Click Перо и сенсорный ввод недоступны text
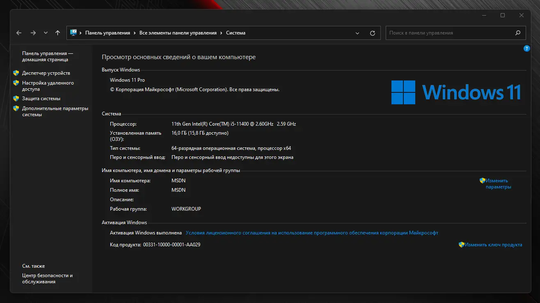Viewport: 540px width, 303px height. pyautogui.click(x=232, y=157)
